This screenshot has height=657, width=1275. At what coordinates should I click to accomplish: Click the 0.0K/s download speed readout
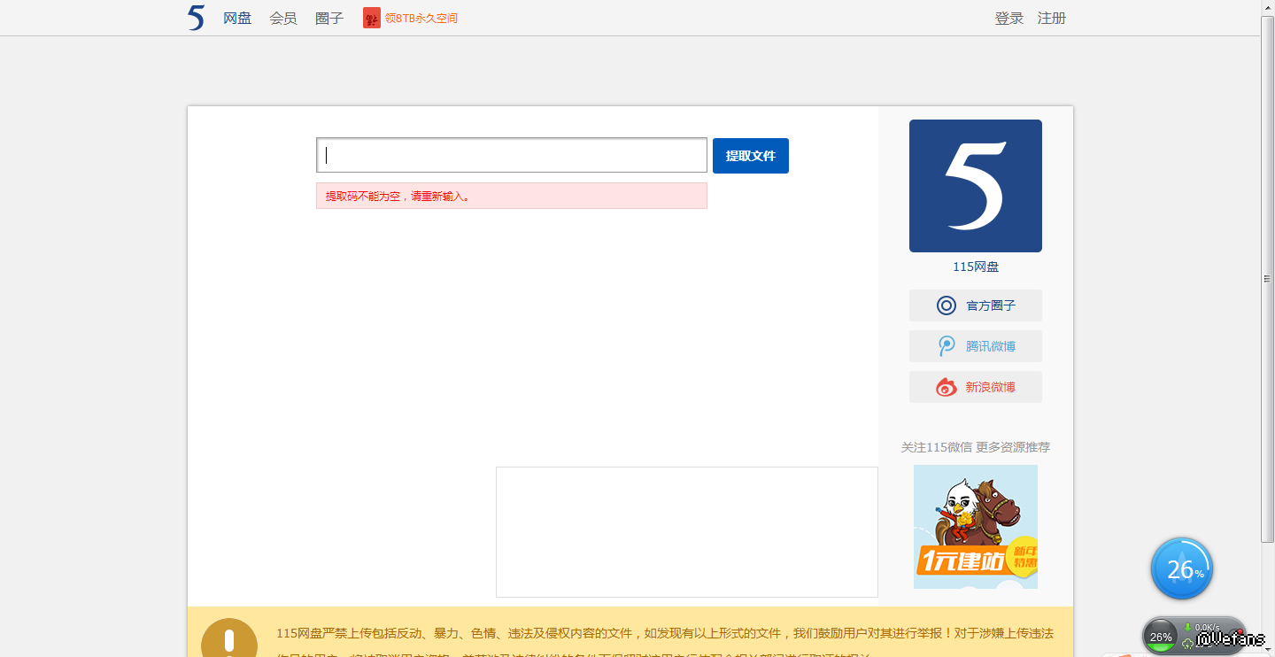pyautogui.click(x=1206, y=627)
